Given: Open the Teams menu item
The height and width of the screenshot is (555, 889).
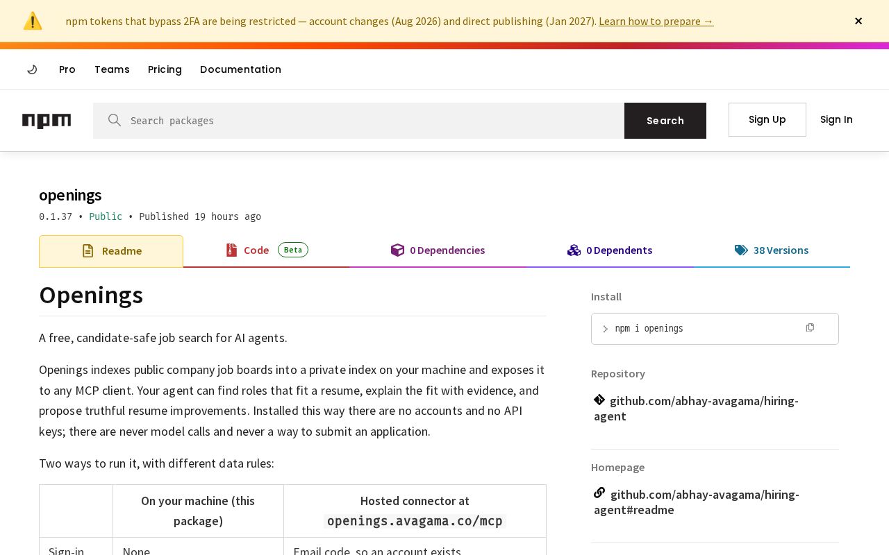Looking at the screenshot, I should click(112, 69).
